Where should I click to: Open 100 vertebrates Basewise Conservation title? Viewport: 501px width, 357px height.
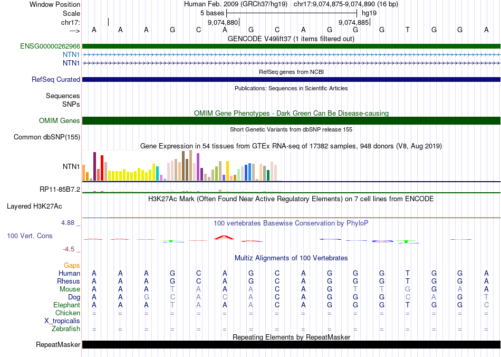[x=291, y=223]
